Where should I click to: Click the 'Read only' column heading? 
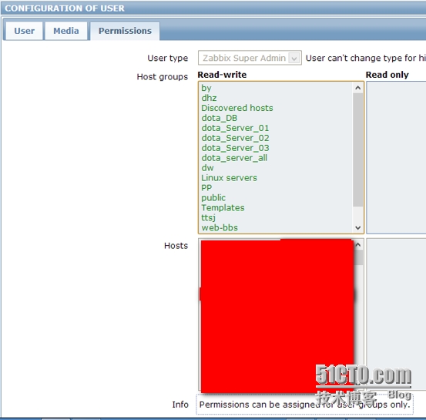click(x=387, y=75)
